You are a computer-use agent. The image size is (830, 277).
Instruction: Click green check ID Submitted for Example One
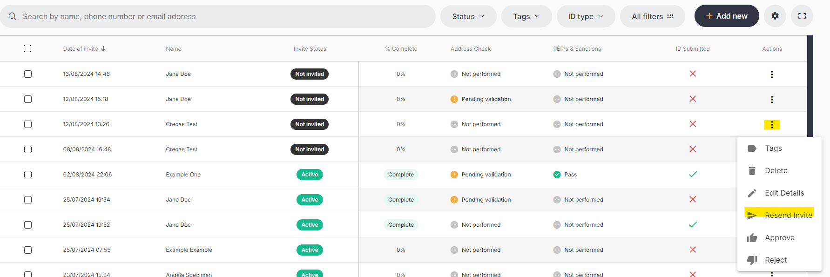click(693, 174)
